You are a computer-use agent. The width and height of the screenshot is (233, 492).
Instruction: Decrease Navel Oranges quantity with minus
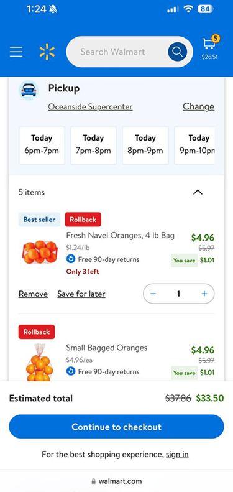153,294
